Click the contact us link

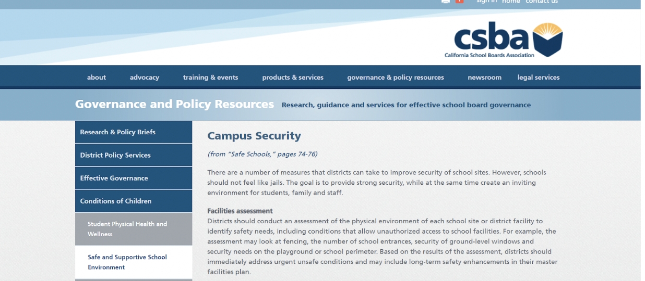coord(542,2)
